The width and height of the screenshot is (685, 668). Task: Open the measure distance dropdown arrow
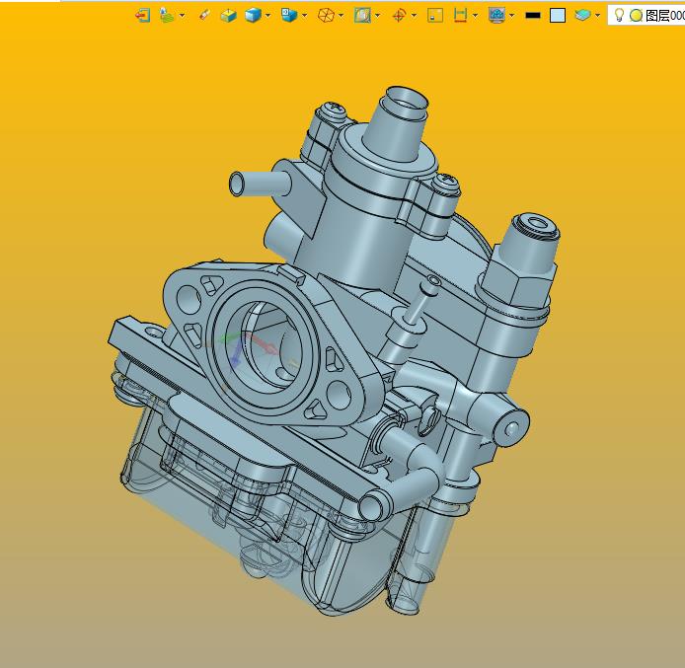(476, 16)
